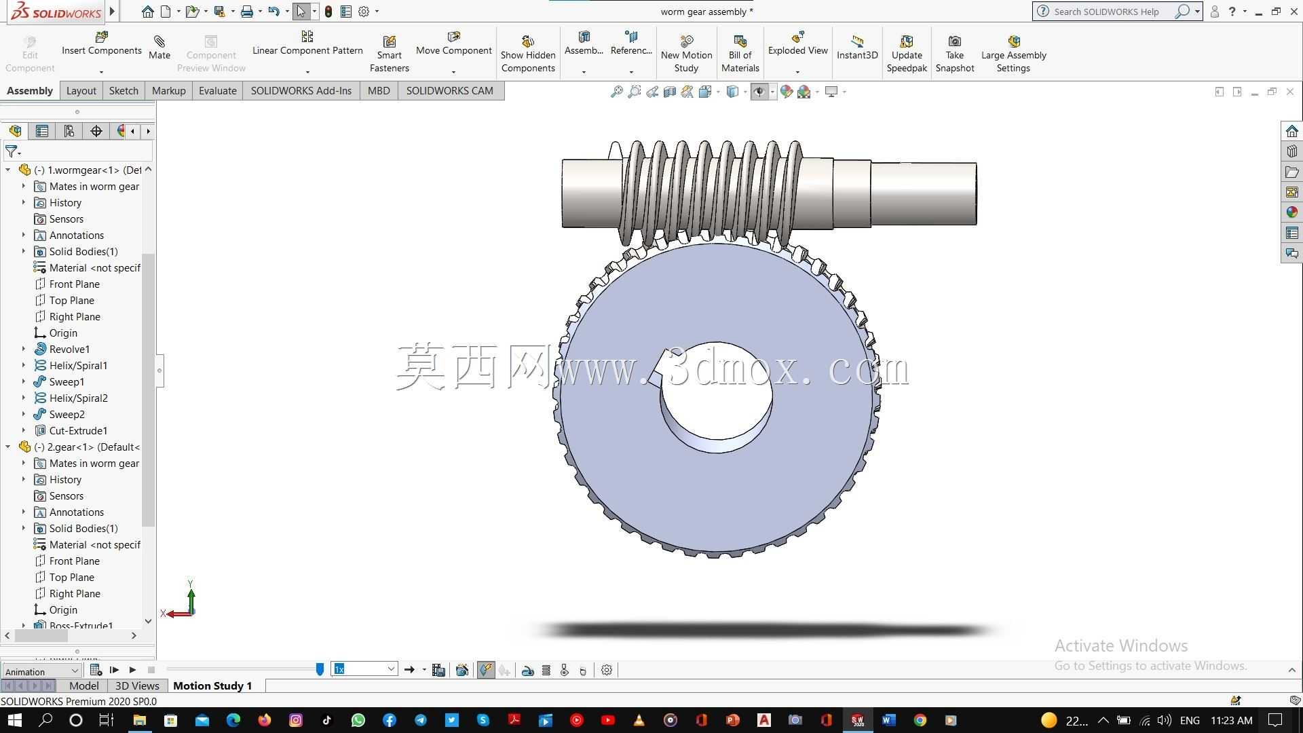This screenshot has width=1303, height=733.
Task: Select the Mate paperclip tool
Action: (x=159, y=48)
